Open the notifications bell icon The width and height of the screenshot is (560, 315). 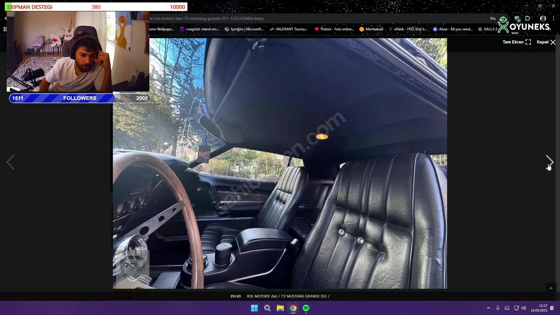pyautogui.click(x=552, y=308)
